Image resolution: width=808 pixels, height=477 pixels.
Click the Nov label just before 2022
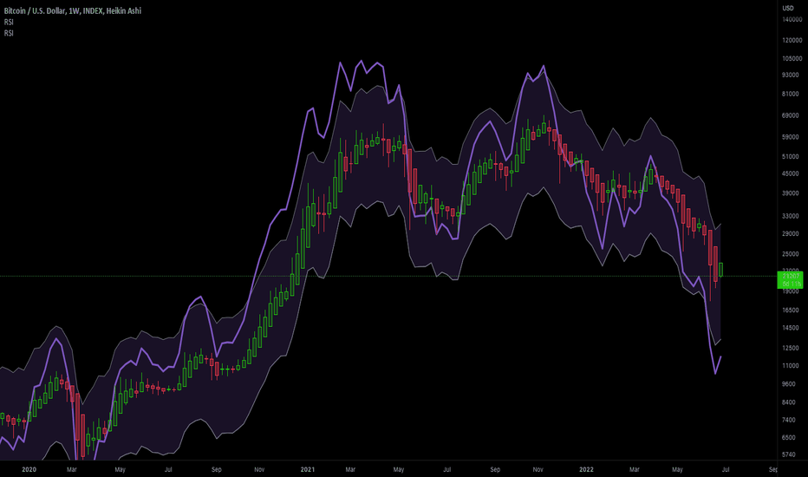(538, 469)
